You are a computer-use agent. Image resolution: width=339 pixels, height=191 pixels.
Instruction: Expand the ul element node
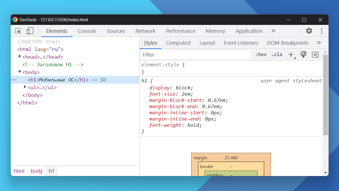tap(25, 87)
